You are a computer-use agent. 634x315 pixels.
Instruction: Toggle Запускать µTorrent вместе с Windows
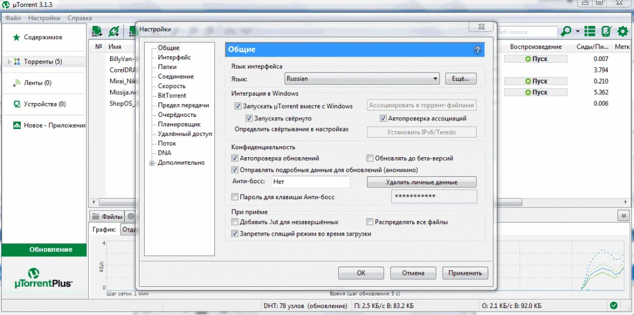click(237, 107)
